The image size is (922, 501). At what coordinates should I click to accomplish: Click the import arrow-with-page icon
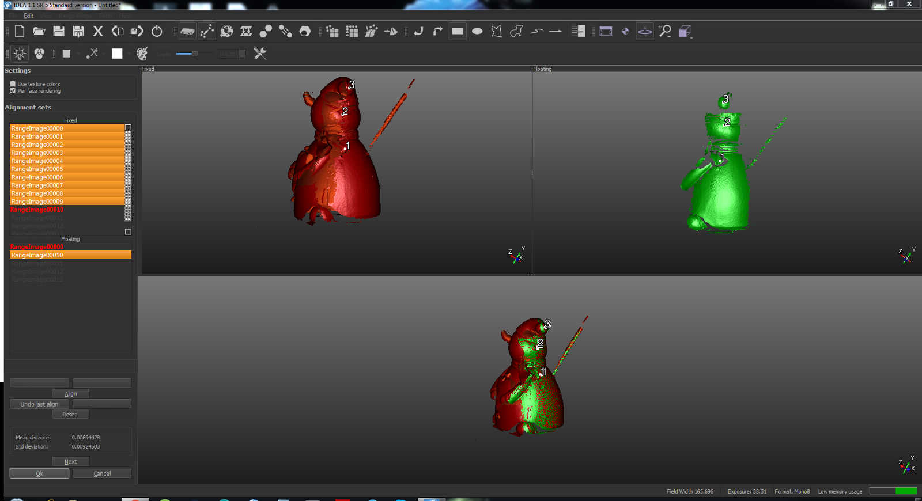[x=118, y=31]
